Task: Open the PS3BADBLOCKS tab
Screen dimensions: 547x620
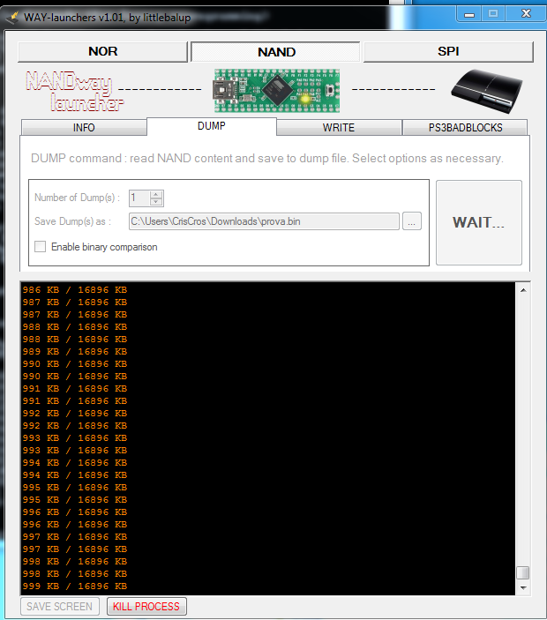Action: (x=465, y=128)
